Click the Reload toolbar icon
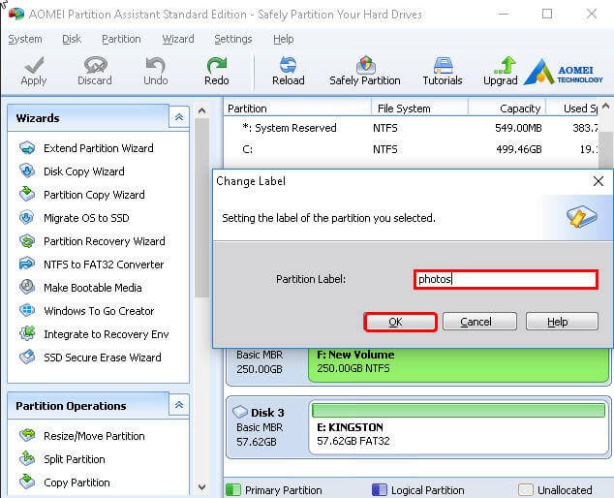 [x=289, y=65]
